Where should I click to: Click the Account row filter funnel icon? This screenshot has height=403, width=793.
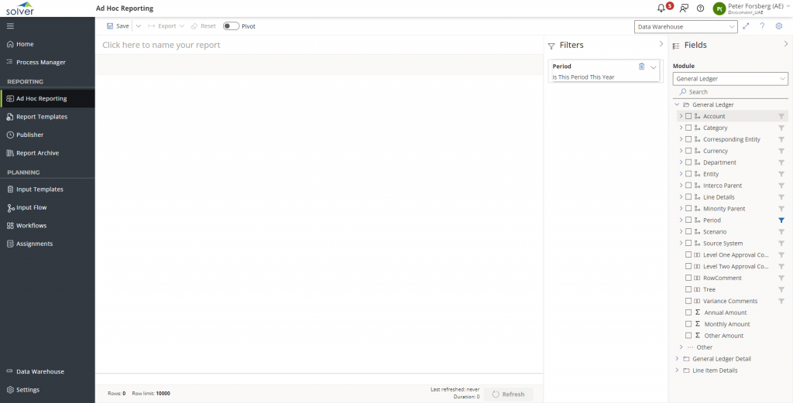coord(781,116)
